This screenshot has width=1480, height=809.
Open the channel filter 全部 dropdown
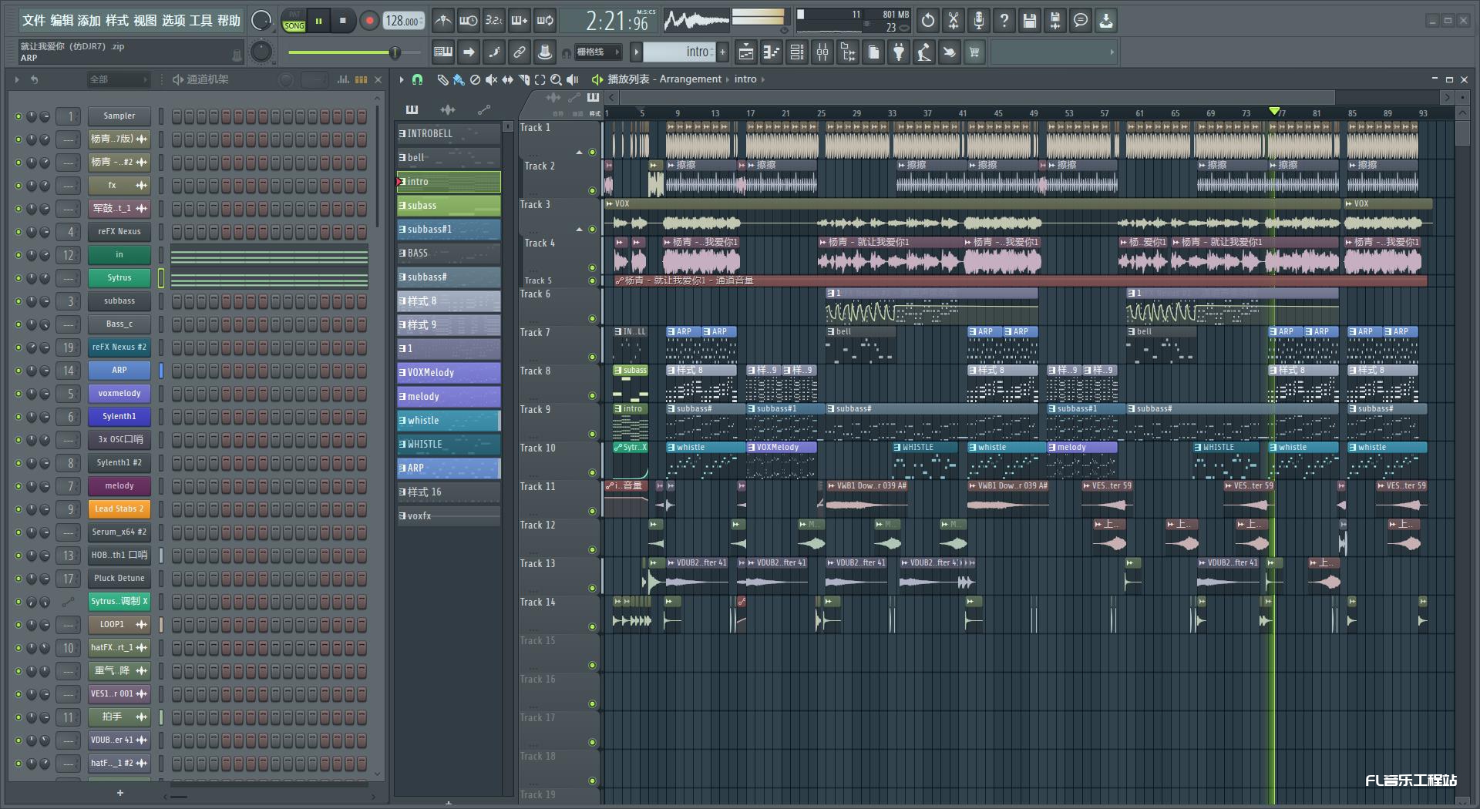pyautogui.click(x=118, y=79)
